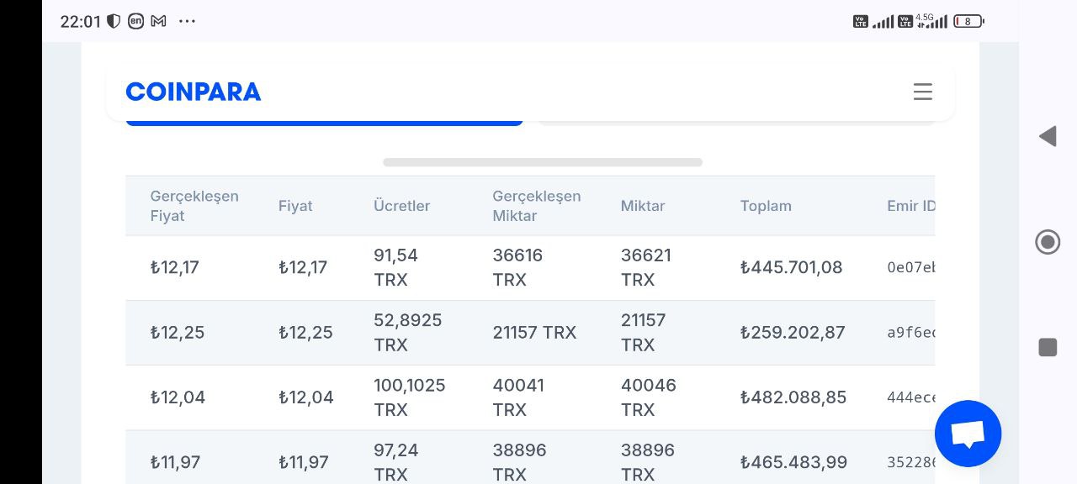The image size is (1077, 484).
Task: Select the blue underlined active tab
Action: click(x=324, y=123)
